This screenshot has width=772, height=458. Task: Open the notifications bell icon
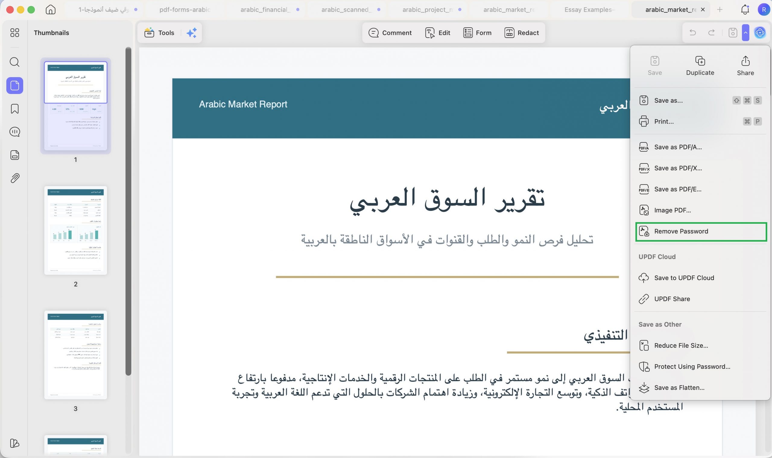pos(745,10)
